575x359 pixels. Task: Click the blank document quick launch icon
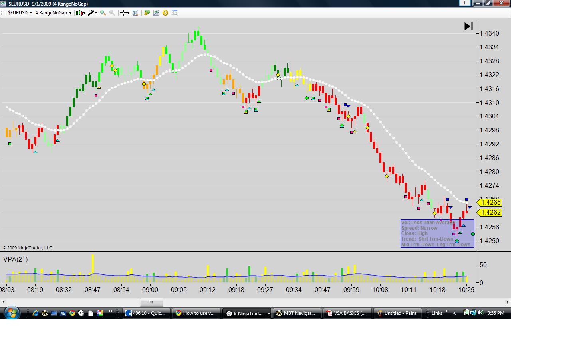pyautogui.click(x=91, y=313)
